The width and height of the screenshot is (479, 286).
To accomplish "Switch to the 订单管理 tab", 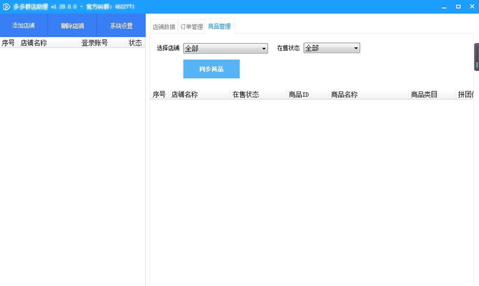I will point(192,27).
